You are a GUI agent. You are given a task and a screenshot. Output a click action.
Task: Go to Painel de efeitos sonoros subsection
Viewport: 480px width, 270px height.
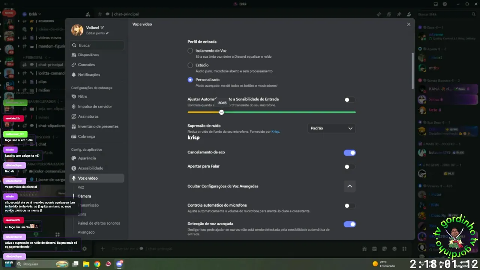[99, 223]
